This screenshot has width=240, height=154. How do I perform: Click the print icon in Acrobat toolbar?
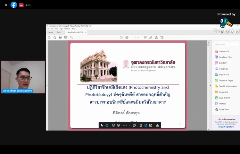[60, 38]
